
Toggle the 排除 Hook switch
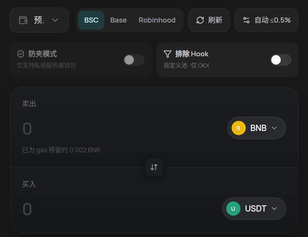click(x=281, y=60)
